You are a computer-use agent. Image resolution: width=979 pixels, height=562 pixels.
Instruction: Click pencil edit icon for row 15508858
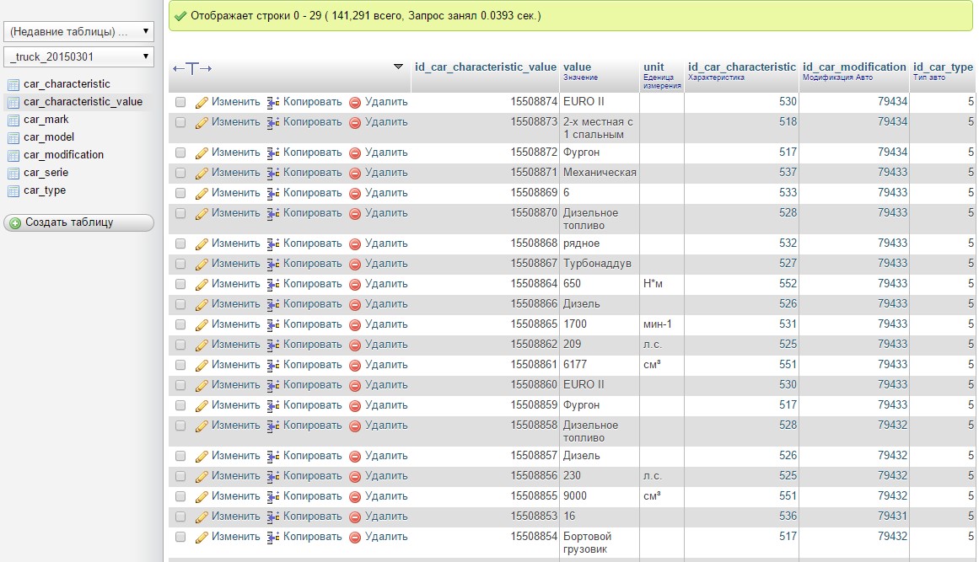201,426
